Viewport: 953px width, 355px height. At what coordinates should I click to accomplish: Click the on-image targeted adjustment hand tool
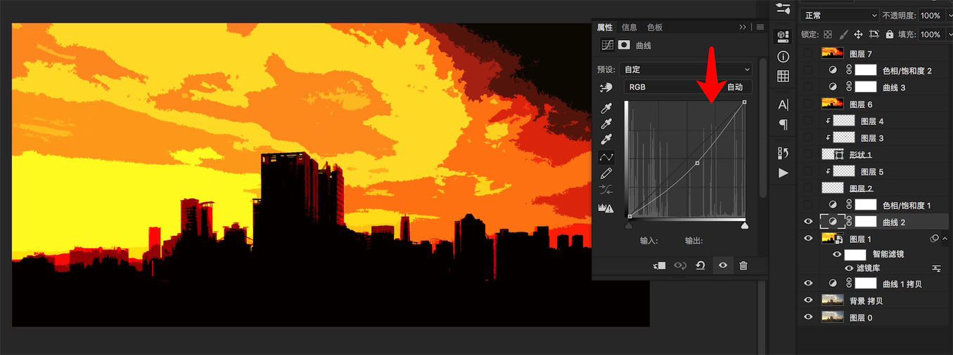point(606,88)
